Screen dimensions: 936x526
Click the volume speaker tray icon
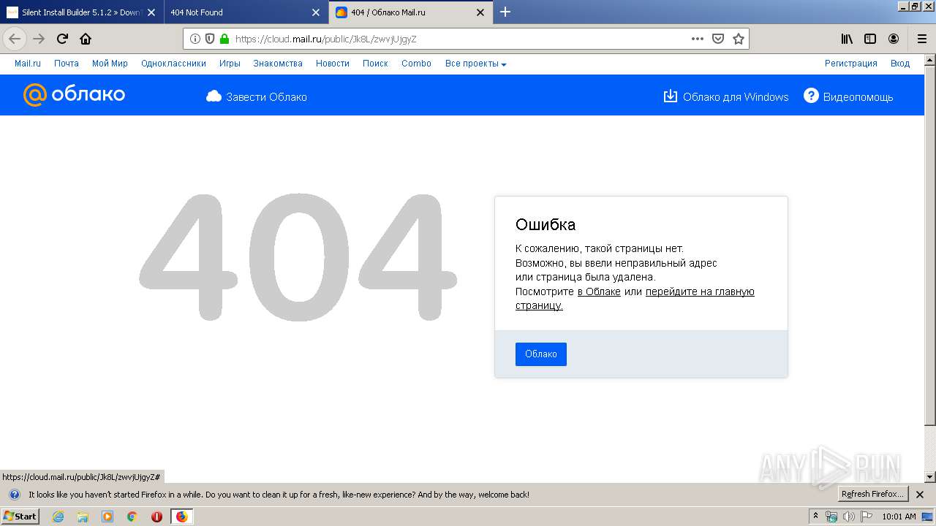(848, 517)
